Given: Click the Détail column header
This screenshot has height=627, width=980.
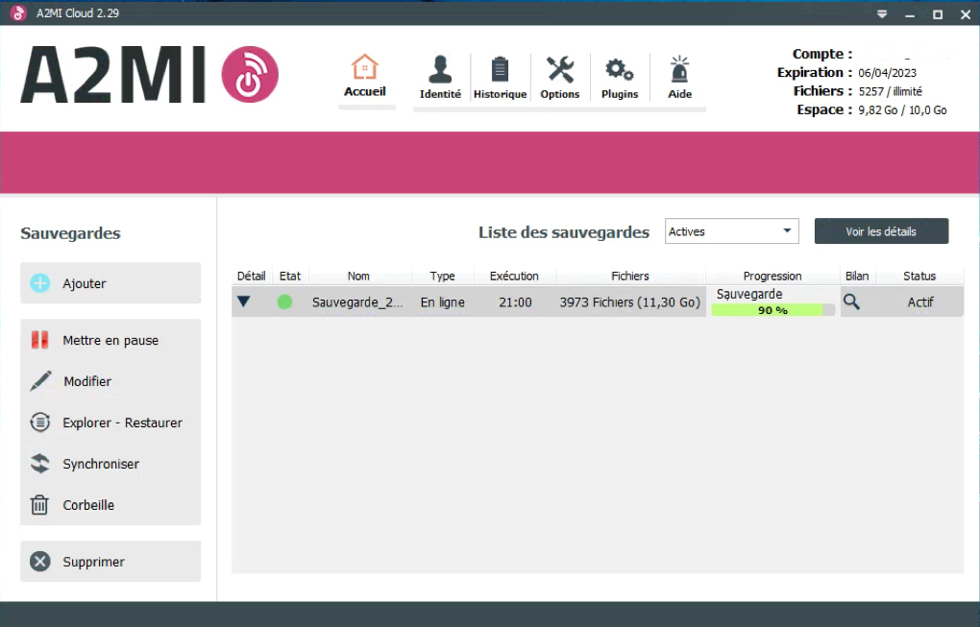Looking at the screenshot, I should pos(252,276).
